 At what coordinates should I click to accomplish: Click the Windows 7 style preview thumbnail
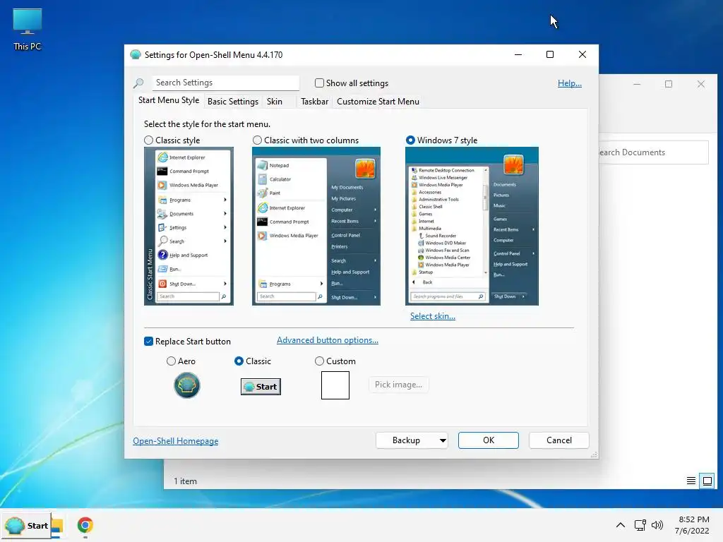[x=472, y=226]
